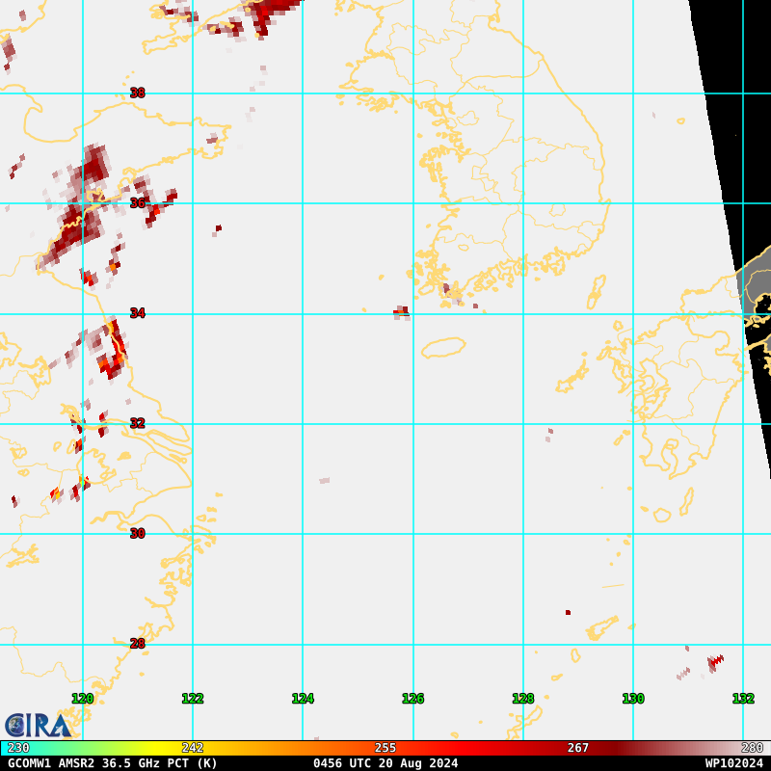Click the WP102024 storm identifier
The width and height of the screenshot is (771, 771).
pos(733,763)
